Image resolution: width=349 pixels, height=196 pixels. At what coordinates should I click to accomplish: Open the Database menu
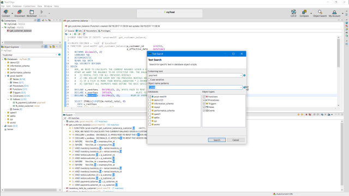17,6
